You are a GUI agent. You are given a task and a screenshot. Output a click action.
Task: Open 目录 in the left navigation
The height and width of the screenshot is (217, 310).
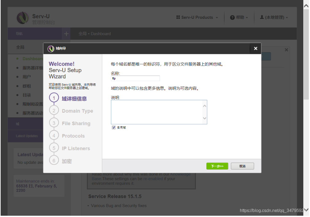click(27, 95)
